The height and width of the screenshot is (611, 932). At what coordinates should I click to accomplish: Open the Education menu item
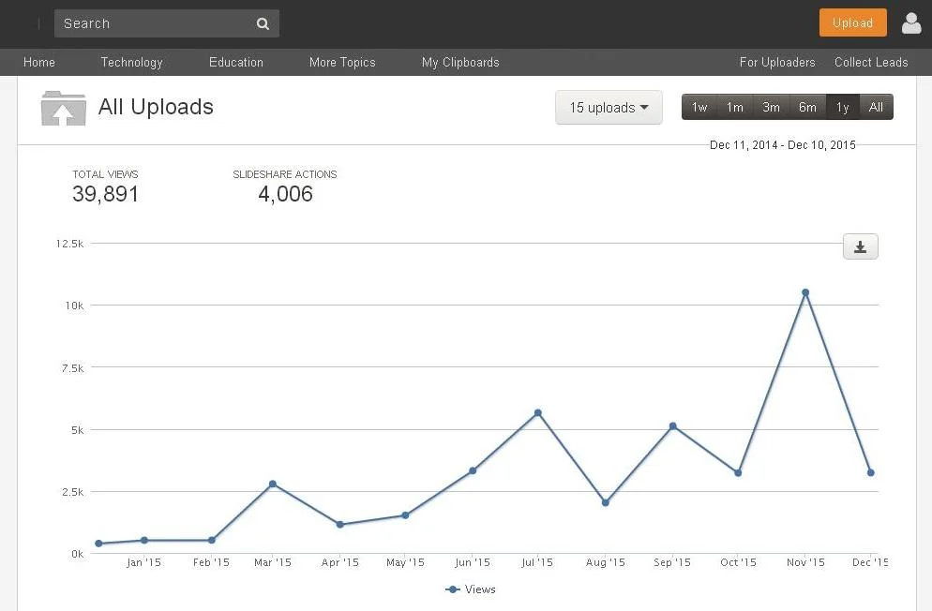click(x=236, y=63)
